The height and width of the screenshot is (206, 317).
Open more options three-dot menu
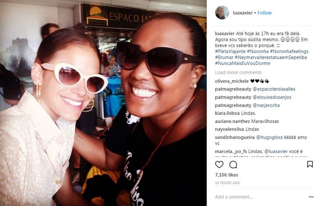[311, 197]
